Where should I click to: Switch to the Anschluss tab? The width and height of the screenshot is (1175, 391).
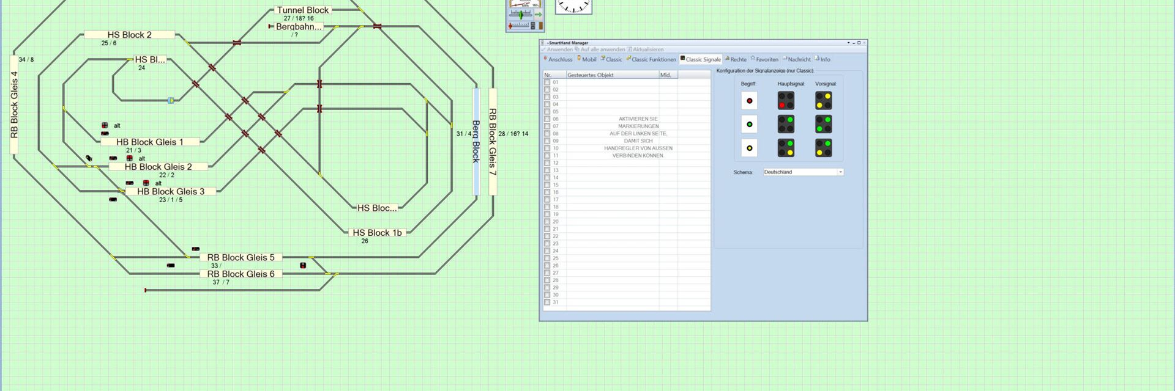(558, 59)
